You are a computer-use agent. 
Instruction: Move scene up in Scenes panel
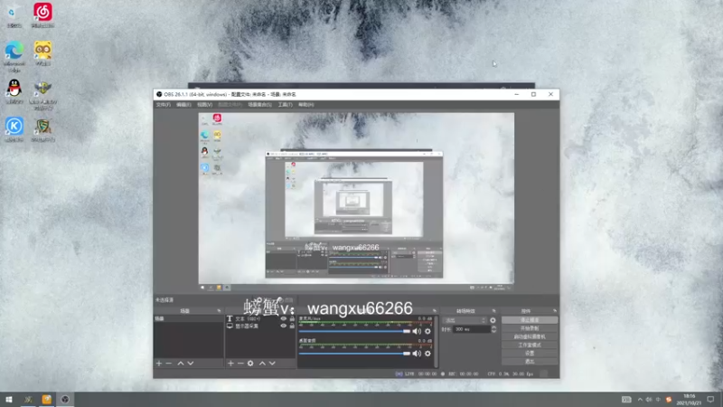point(181,364)
